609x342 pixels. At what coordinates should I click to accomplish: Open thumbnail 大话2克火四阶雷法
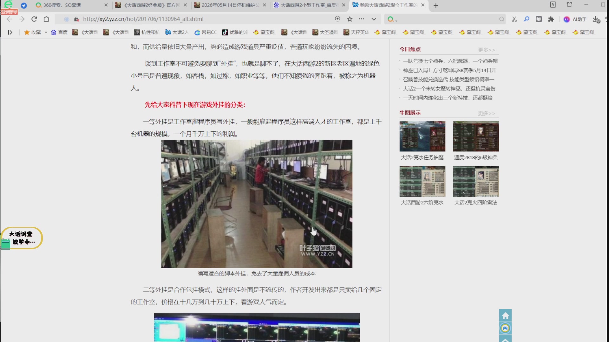[x=476, y=181]
